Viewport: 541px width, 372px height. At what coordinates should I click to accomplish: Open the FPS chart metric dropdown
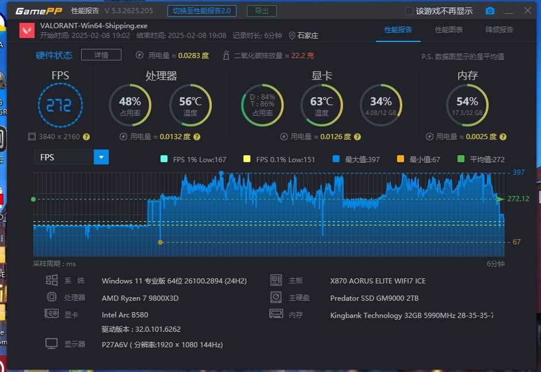(x=101, y=157)
